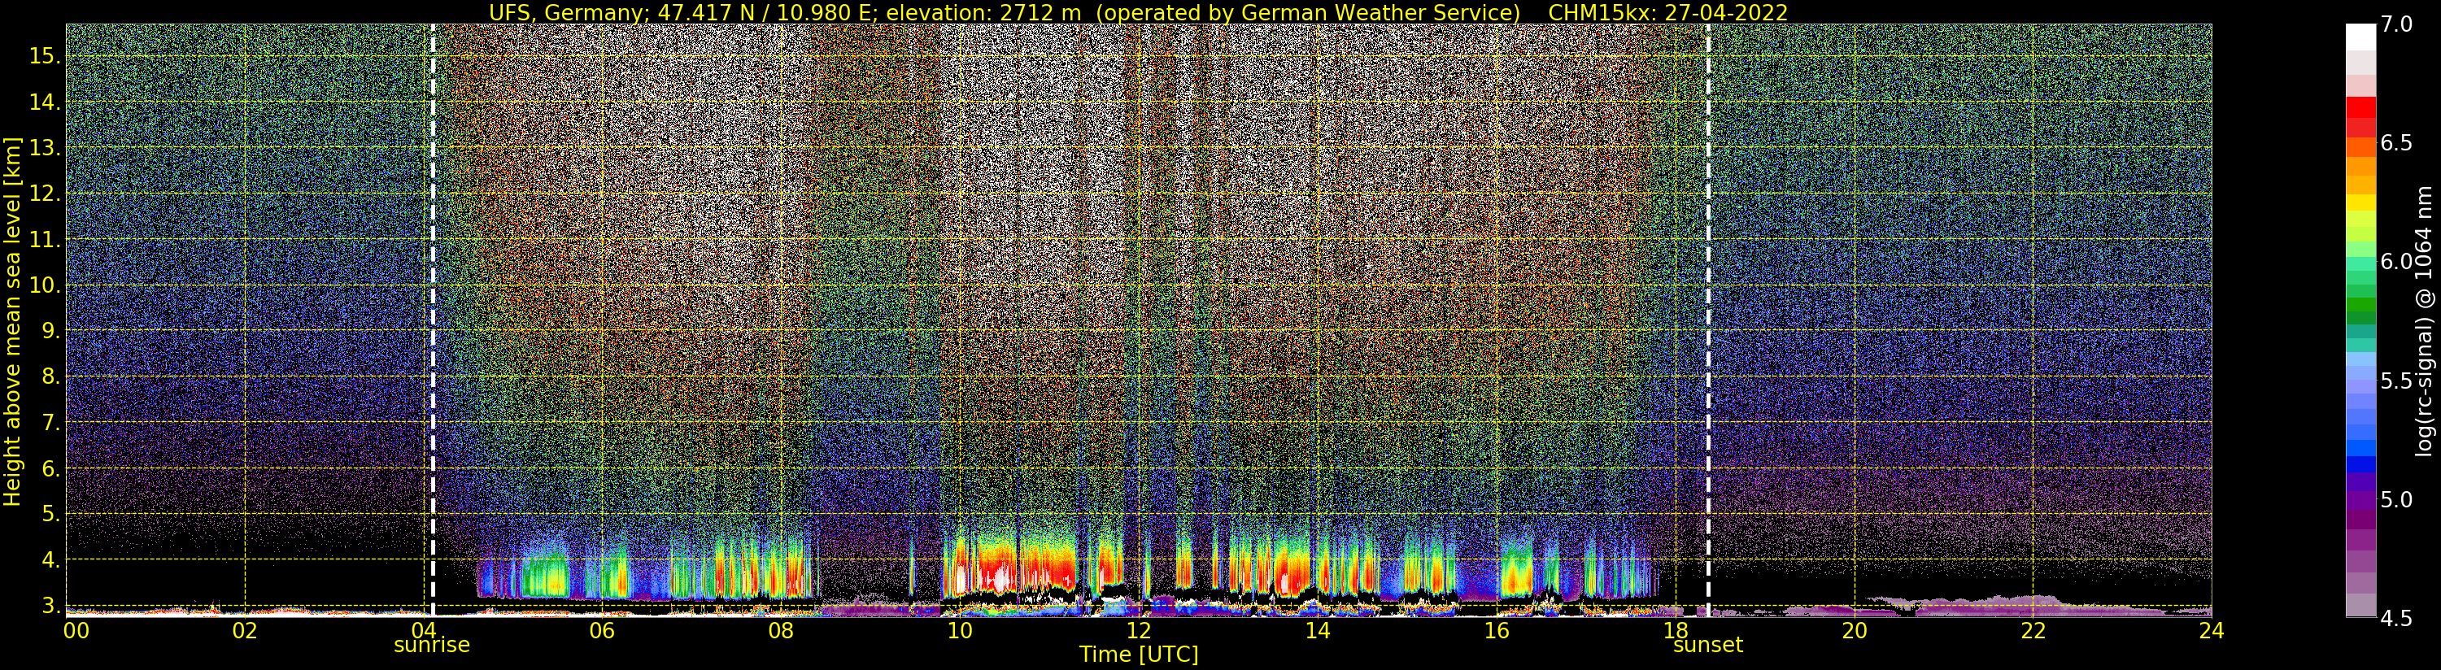
Task: Select the 'sunrise' label below the axis
Action: [432, 646]
